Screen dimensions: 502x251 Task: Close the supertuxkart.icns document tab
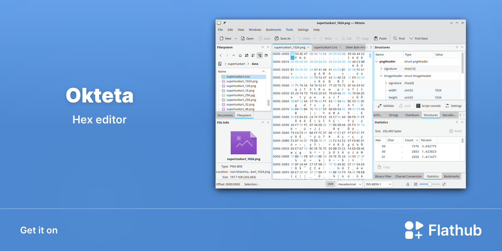click(x=341, y=47)
